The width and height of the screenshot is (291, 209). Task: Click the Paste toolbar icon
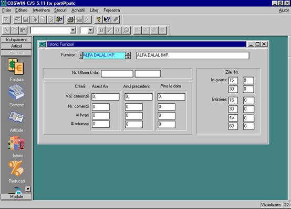tap(23, 30)
